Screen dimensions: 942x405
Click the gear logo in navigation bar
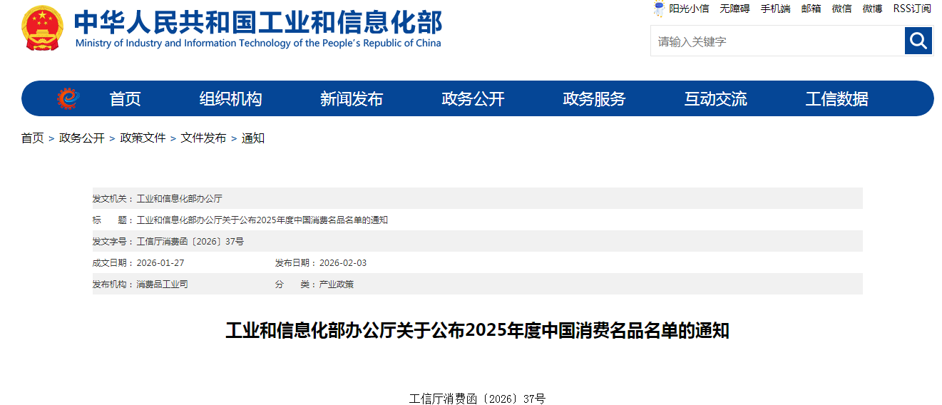point(68,98)
